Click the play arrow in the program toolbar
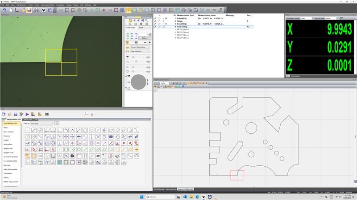Screen dimensions: 357x200 (x=27, y=114)
